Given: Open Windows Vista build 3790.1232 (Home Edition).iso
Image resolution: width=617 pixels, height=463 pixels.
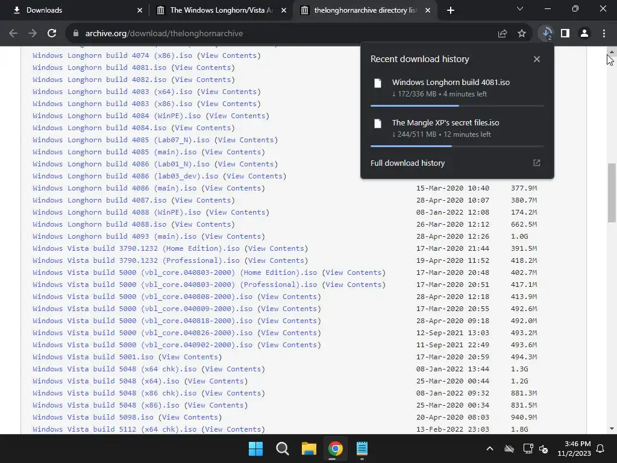Looking at the screenshot, I should 136,248.
